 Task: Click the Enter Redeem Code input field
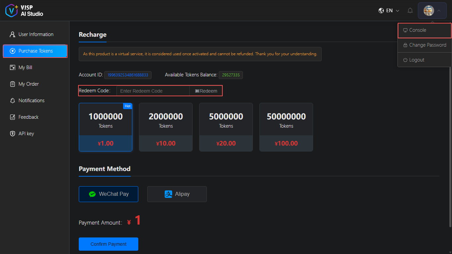pyautogui.click(x=153, y=91)
